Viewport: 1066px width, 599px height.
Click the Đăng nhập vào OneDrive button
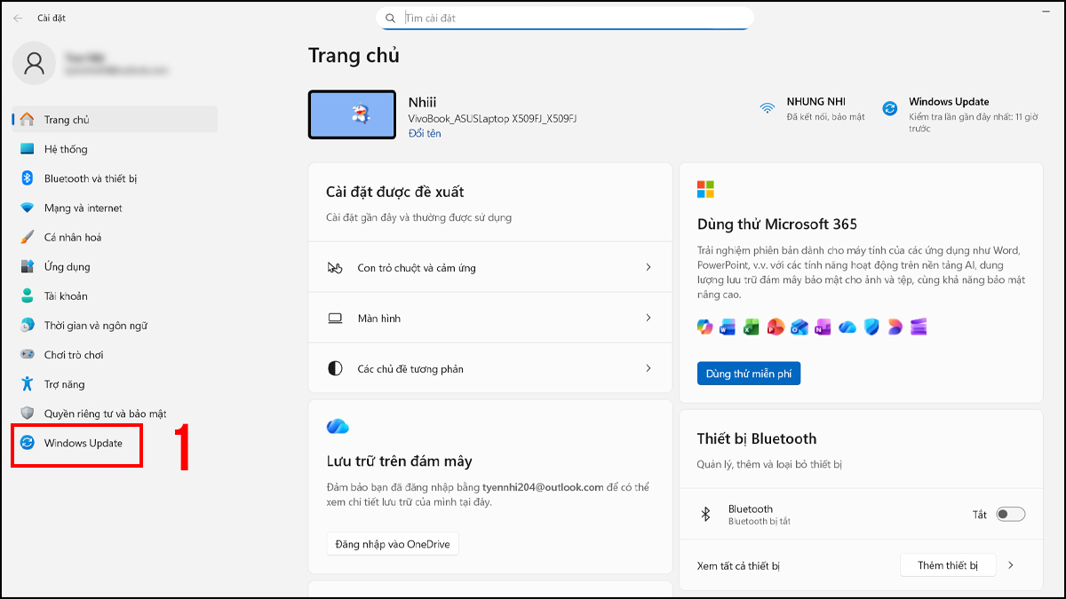pyautogui.click(x=393, y=543)
